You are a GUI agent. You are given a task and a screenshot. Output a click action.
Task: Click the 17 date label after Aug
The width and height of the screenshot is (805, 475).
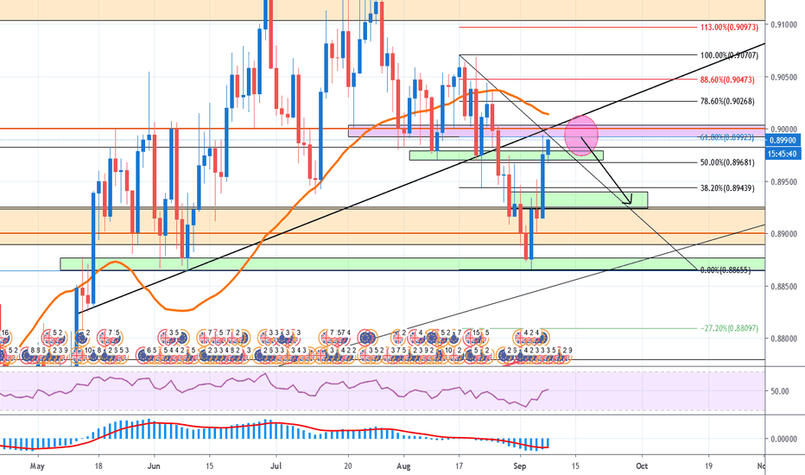459,466
